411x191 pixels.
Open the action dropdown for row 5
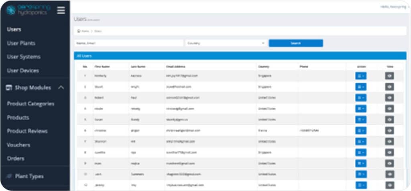pos(361,120)
